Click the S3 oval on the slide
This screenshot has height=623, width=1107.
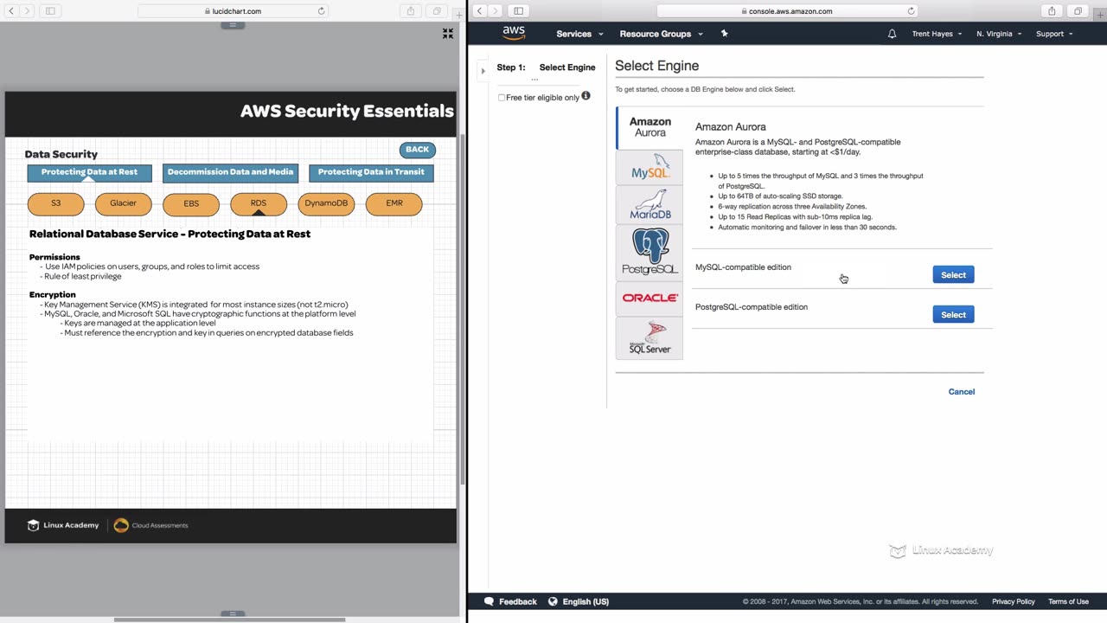click(x=56, y=203)
